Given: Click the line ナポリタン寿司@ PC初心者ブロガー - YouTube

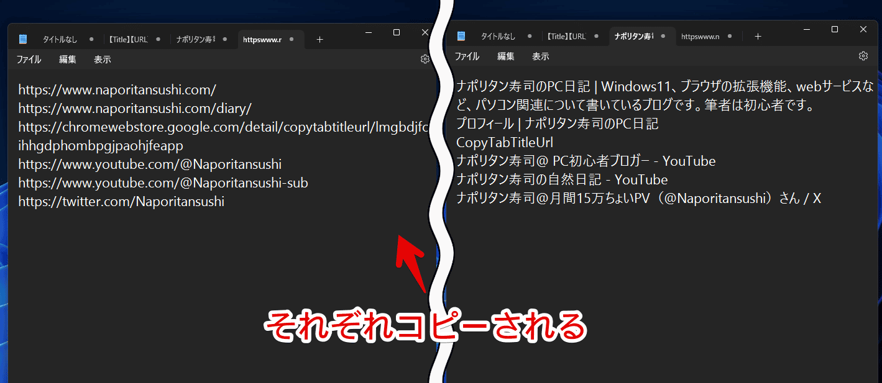Looking at the screenshot, I should pos(586,161).
